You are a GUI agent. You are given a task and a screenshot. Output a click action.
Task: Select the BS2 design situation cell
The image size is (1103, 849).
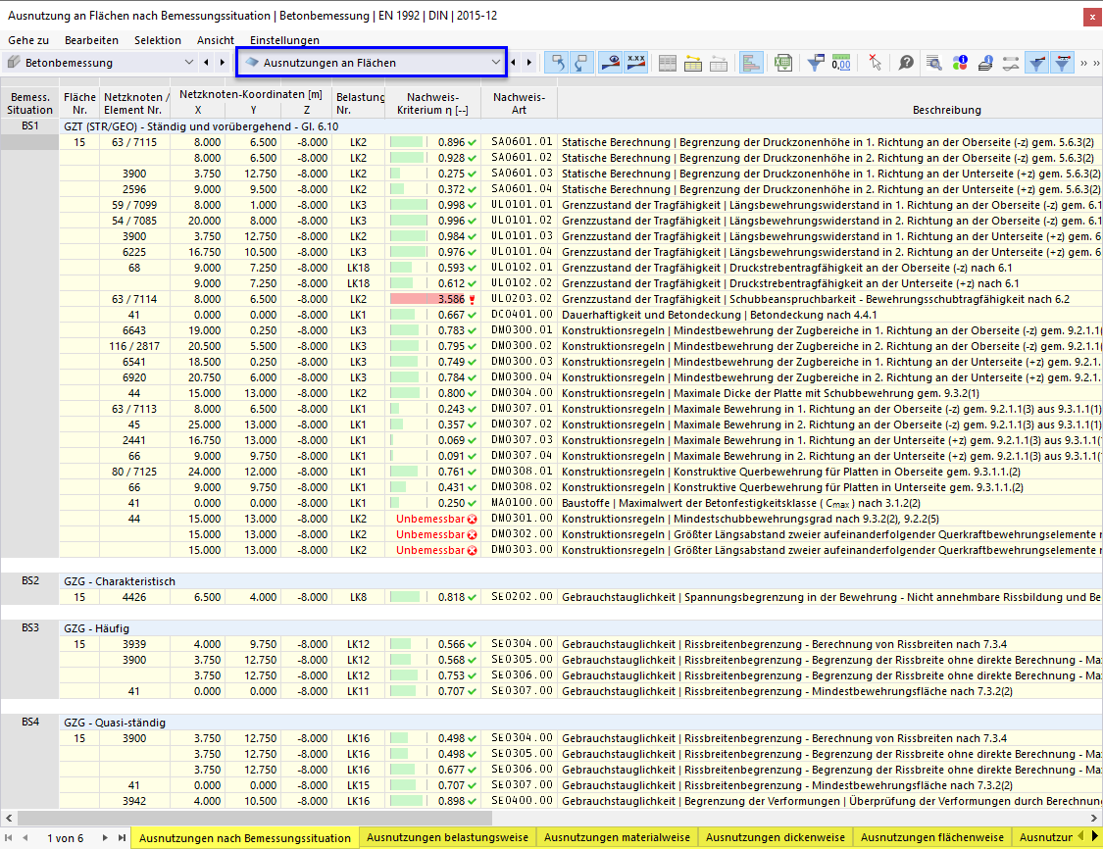pos(29,581)
